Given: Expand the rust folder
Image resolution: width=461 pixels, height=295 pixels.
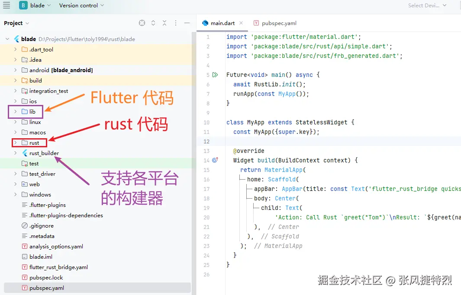Looking at the screenshot, I should (15, 143).
